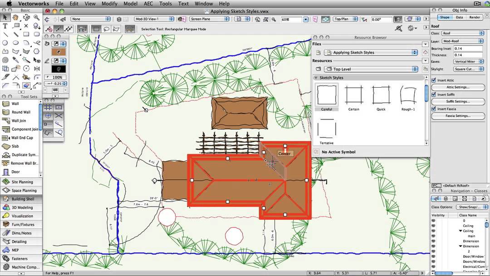Screen dimensions: 490x276
Task: Toggle the Insert Attic checkbox
Action: tap(433, 80)
